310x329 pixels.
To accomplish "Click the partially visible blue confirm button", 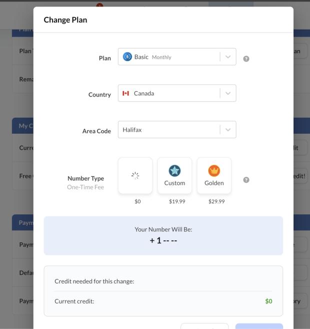I will click(x=259, y=326).
